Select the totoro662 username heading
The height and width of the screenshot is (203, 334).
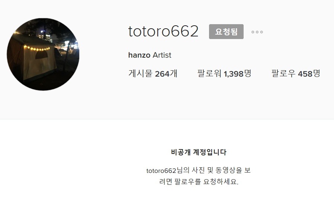[x=163, y=31]
